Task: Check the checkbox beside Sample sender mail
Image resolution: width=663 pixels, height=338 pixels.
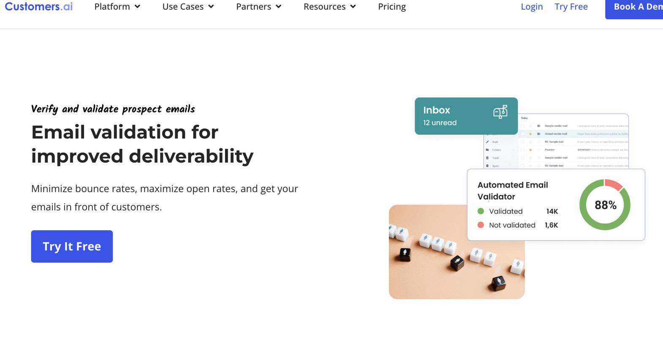Action: 522,126
